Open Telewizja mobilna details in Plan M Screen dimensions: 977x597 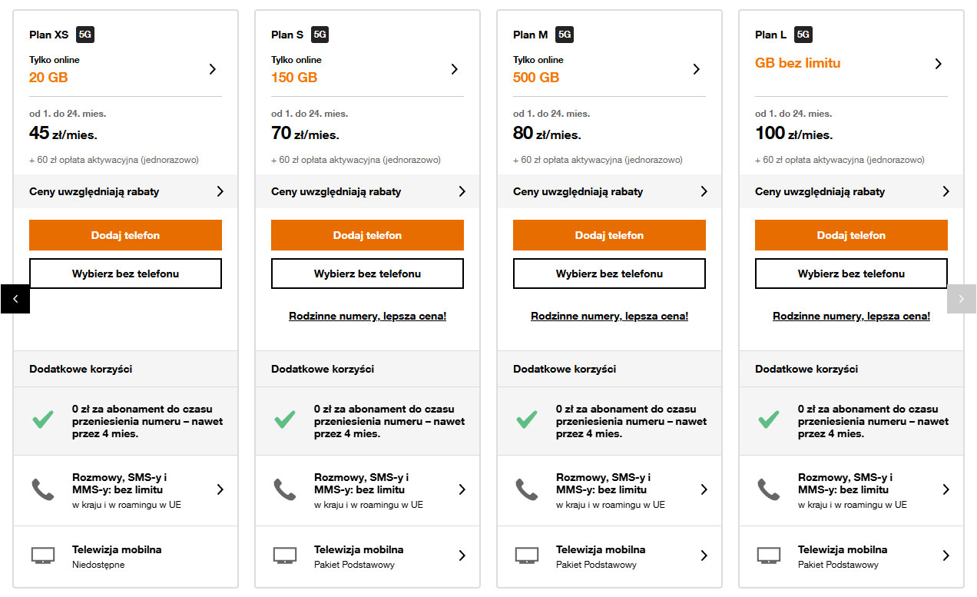coord(704,556)
